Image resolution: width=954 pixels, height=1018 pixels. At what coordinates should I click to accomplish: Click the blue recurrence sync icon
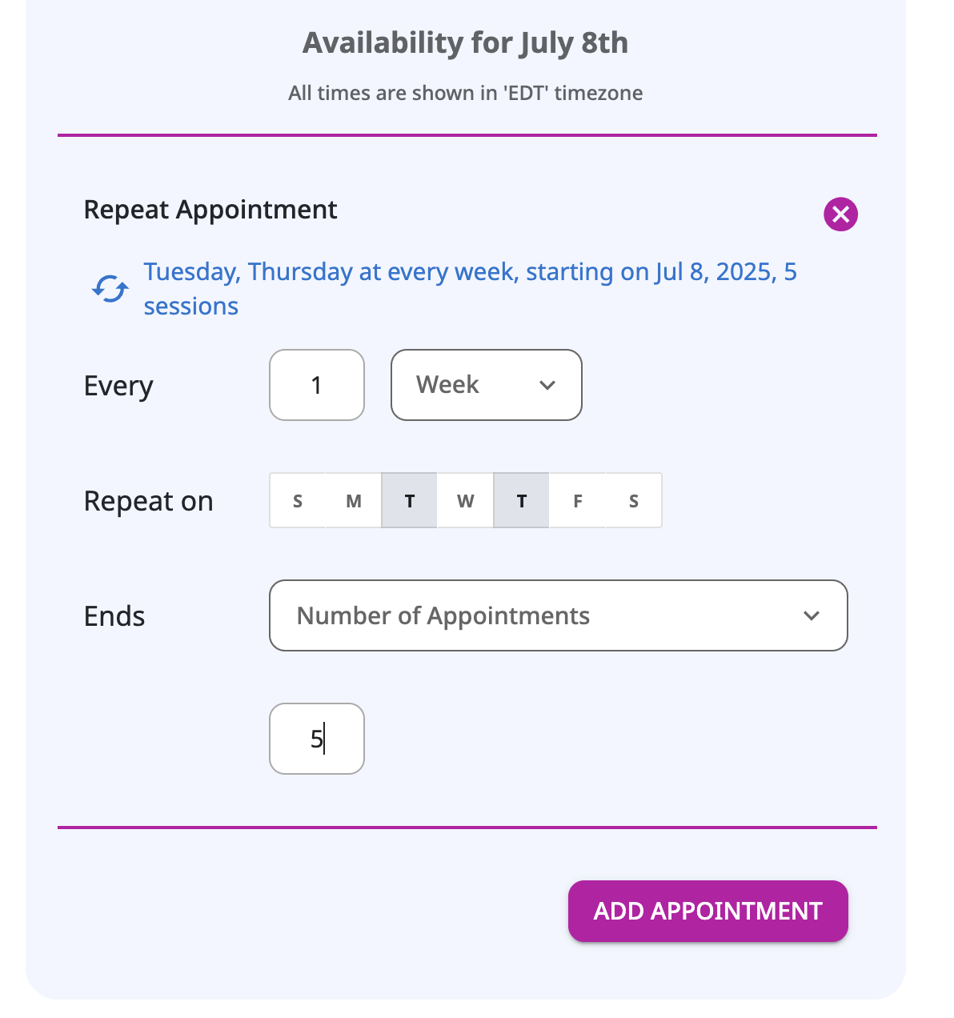click(110, 289)
